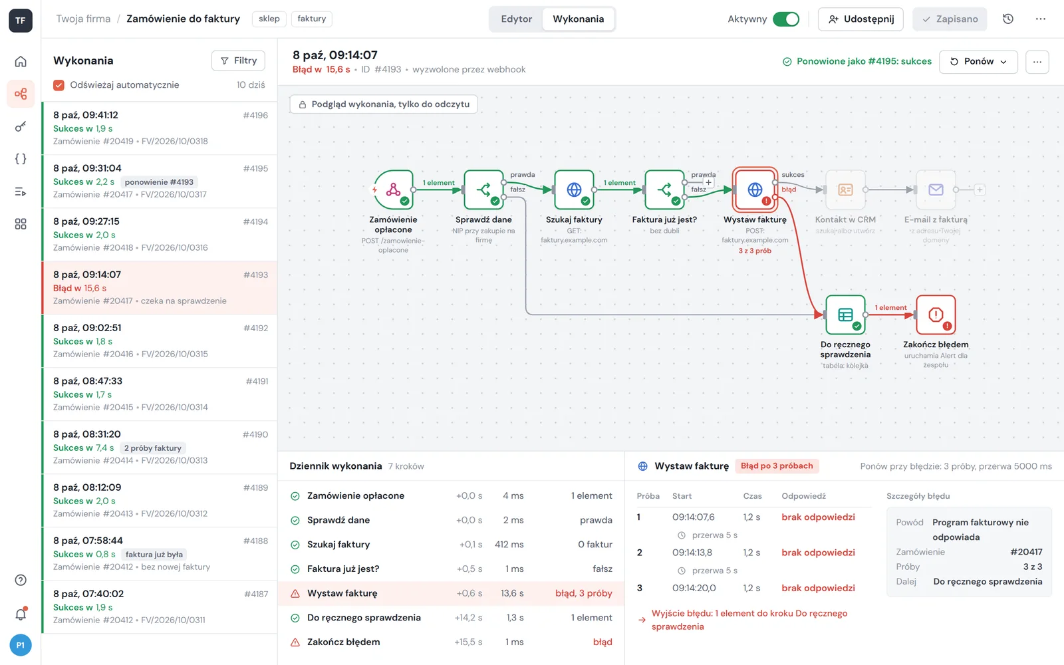
Task: Select the Zakończ błędem node
Action: [936, 315]
